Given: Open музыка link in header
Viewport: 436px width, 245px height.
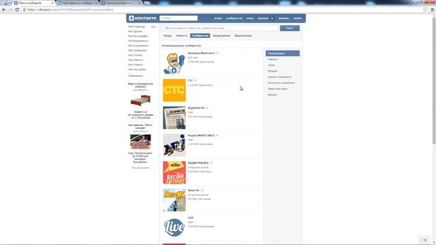Looking at the screenshot, I should pos(263,18).
